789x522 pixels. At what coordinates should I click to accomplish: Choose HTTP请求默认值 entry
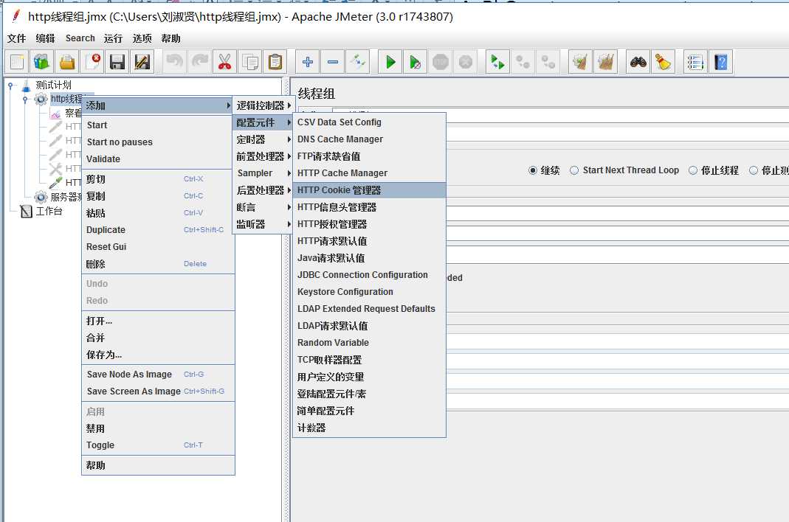coord(369,241)
